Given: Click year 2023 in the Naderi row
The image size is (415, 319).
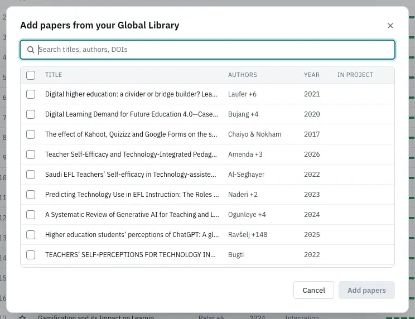Looking at the screenshot, I should (312, 195).
